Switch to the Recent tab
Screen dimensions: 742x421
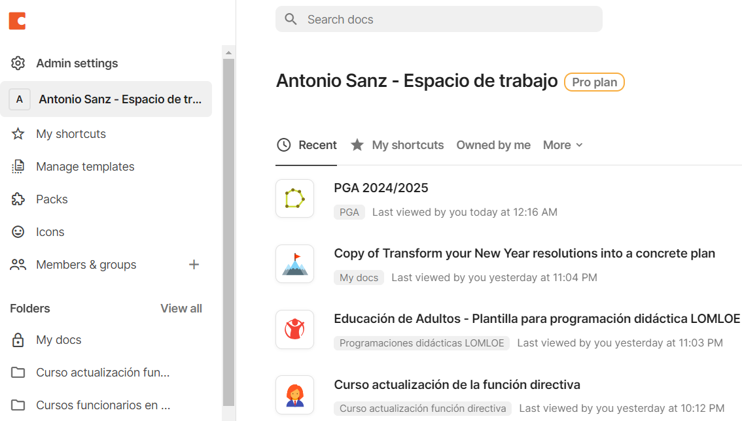[306, 145]
